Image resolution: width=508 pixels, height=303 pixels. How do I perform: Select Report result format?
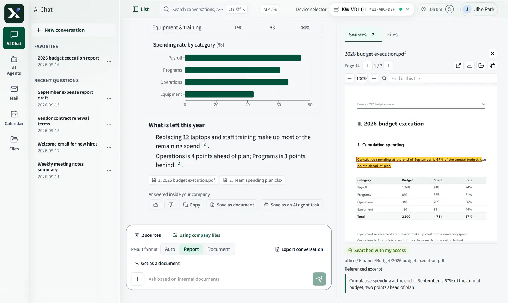tap(191, 249)
